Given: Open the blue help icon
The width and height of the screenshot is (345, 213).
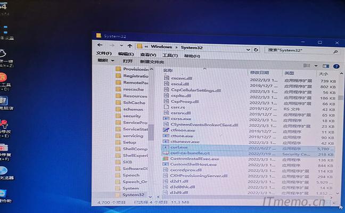Looking at the screenshot, I should coord(336,66).
